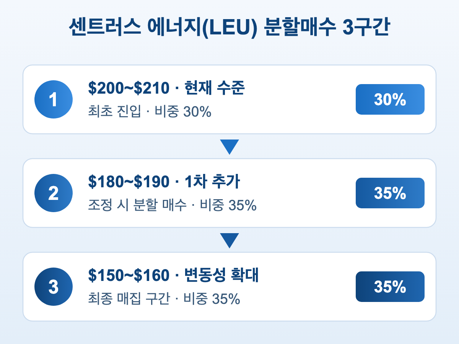The height and width of the screenshot is (344, 459).
Task: Click the heading $180~$190 · 1차 추가
Action: pyautogui.click(x=164, y=182)
